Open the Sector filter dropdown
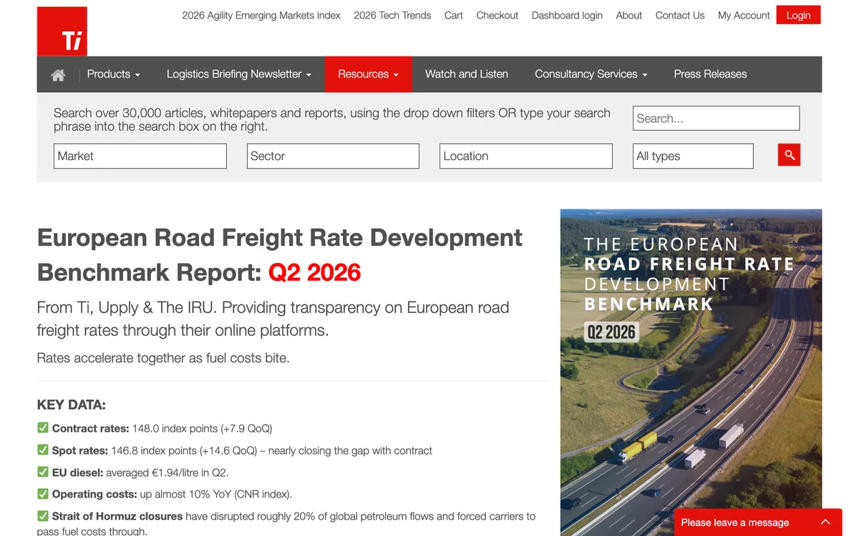859x536 pixels. tap(333, 156)
